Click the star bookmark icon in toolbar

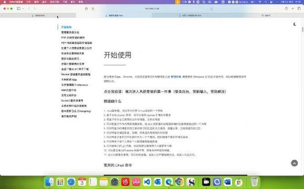pos(86,8)
